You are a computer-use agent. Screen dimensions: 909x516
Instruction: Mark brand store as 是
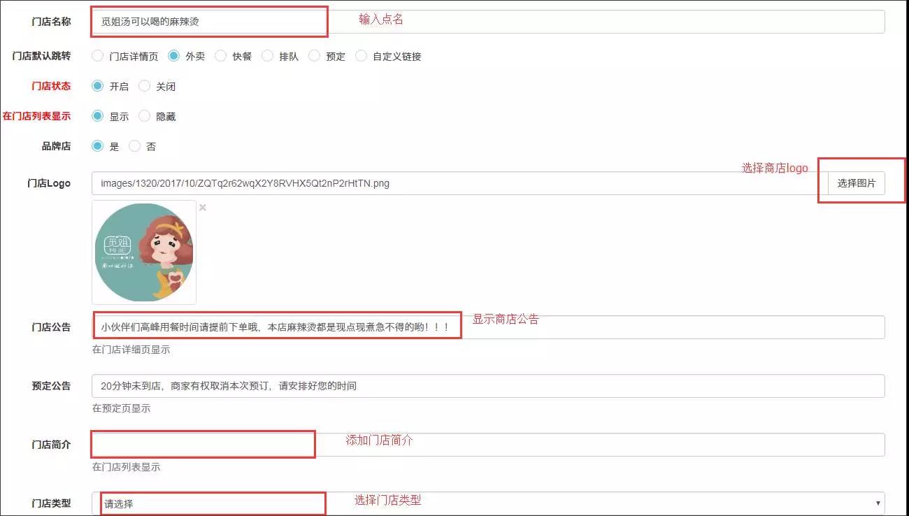coord(98,146)
